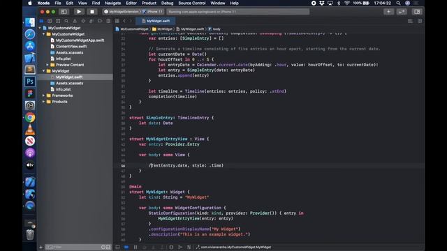
Task: Select Info.plist under MyCustomeWidget group
Action: point(63,59)
